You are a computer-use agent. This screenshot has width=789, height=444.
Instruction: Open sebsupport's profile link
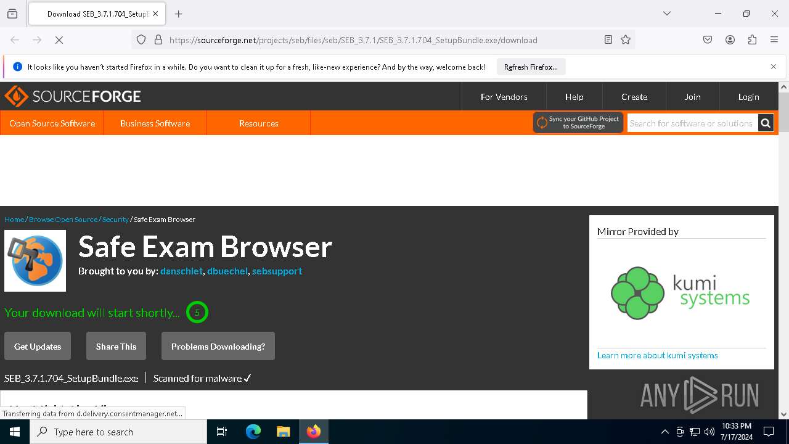click(277, 271)
